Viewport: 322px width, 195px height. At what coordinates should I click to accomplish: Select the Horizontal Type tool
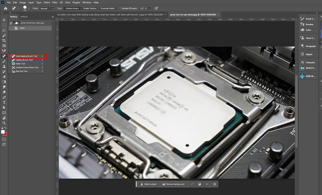click(4, 102)
